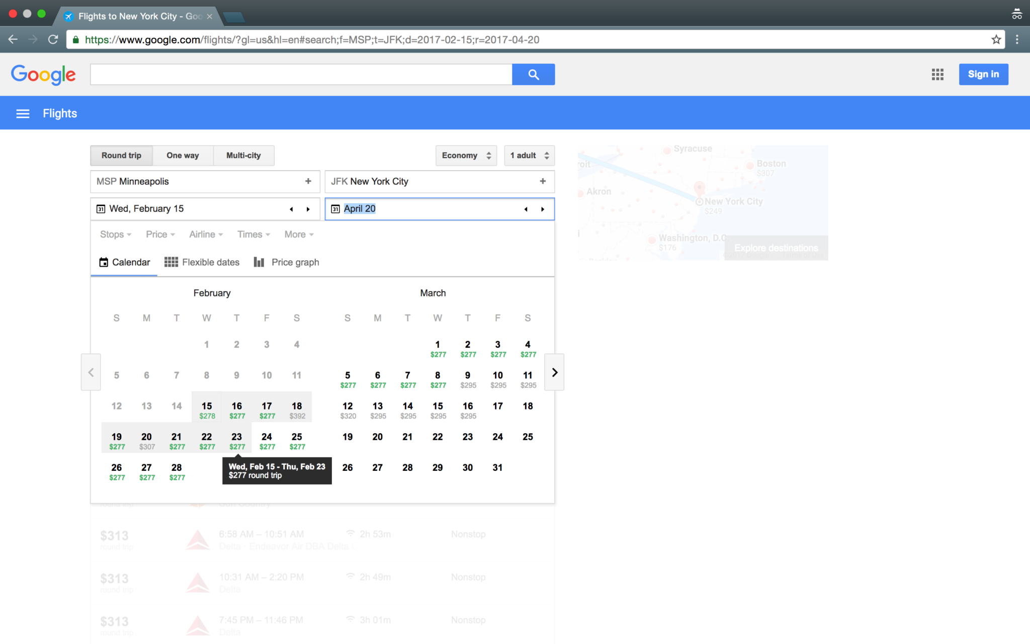
Task: Open the Flights hamburger menu
Action: click(23, 114)
